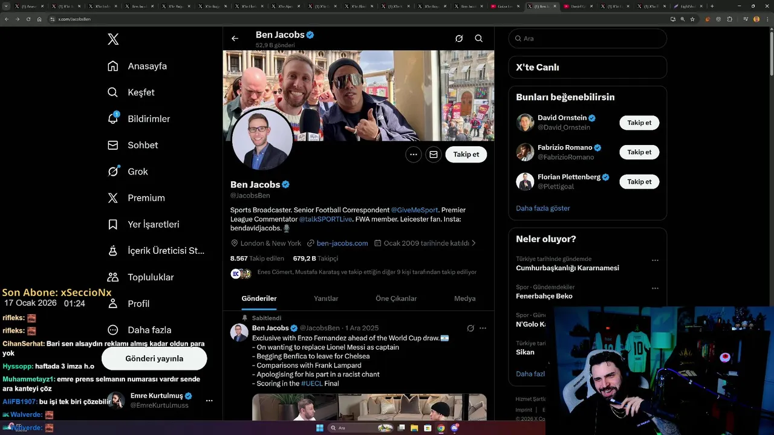Go back with the profile back arrow
Viewport: 774px width, 435px height.
[x=235, y=39]
